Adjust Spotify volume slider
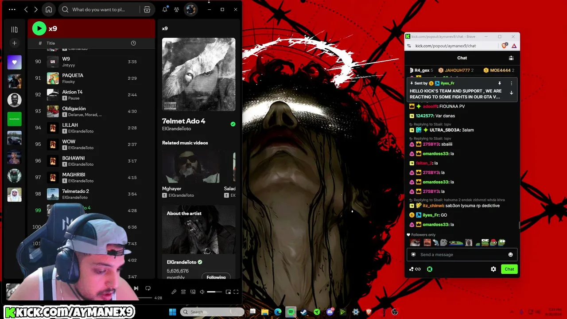The width and height of the screenshot is (567, 319). tap(214, 292)
